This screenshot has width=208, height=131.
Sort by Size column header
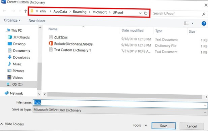192,31
